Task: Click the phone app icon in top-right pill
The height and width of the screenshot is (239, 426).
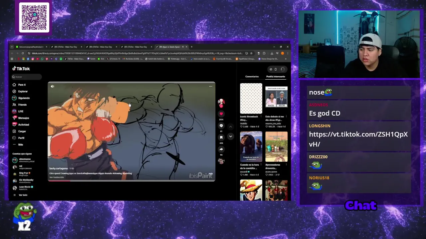Action: click(x=276, y=69)
